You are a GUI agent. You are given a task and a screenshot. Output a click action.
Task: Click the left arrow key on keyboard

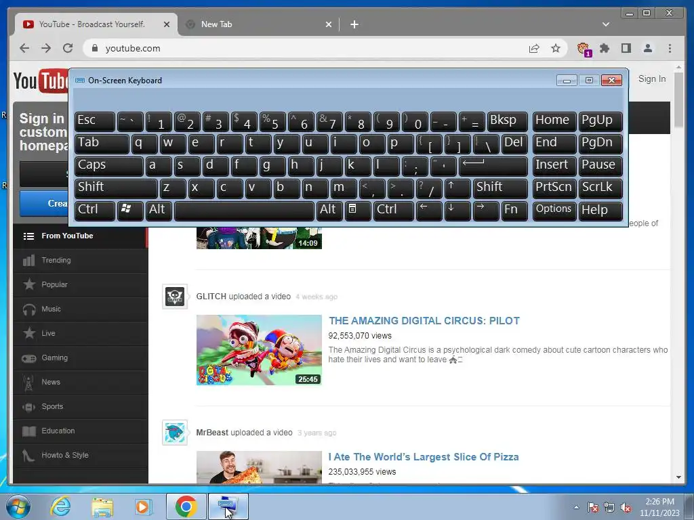pyautogui.click(x=428, y=211)
